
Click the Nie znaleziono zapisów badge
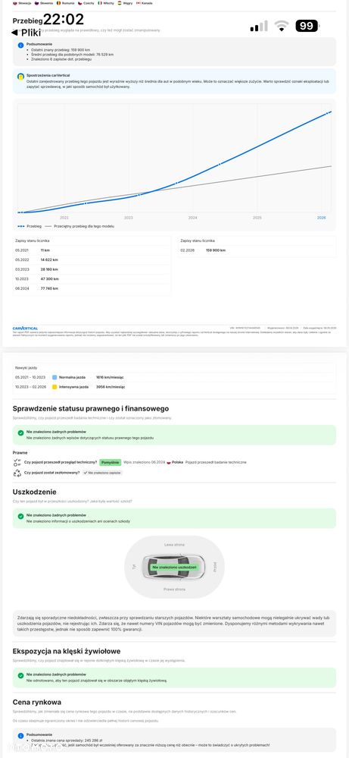click(x=102, y=473)
